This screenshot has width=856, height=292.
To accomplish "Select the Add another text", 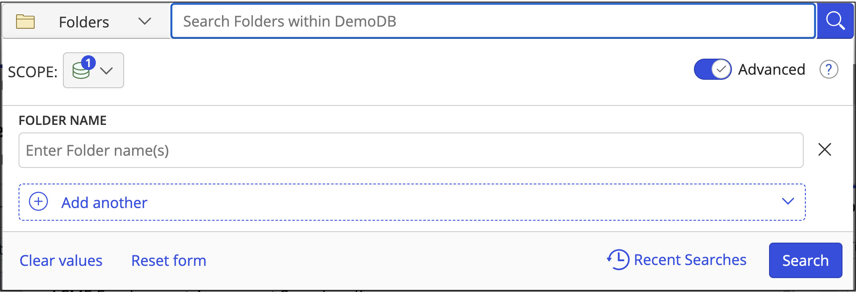I will (x=104, y=203).
